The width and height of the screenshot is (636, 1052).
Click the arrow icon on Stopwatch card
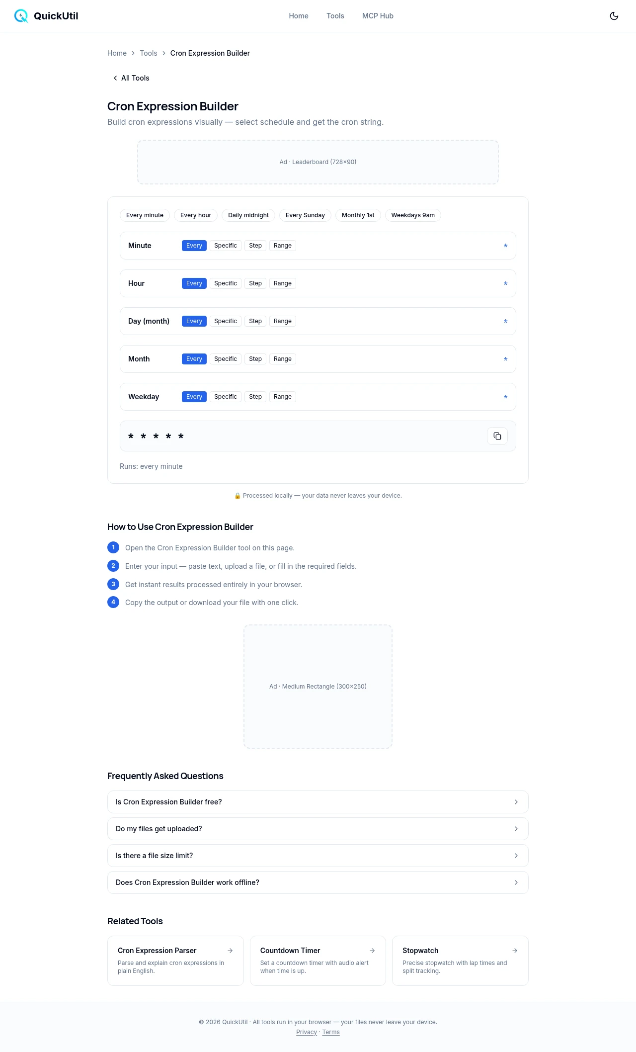[515, 951]
